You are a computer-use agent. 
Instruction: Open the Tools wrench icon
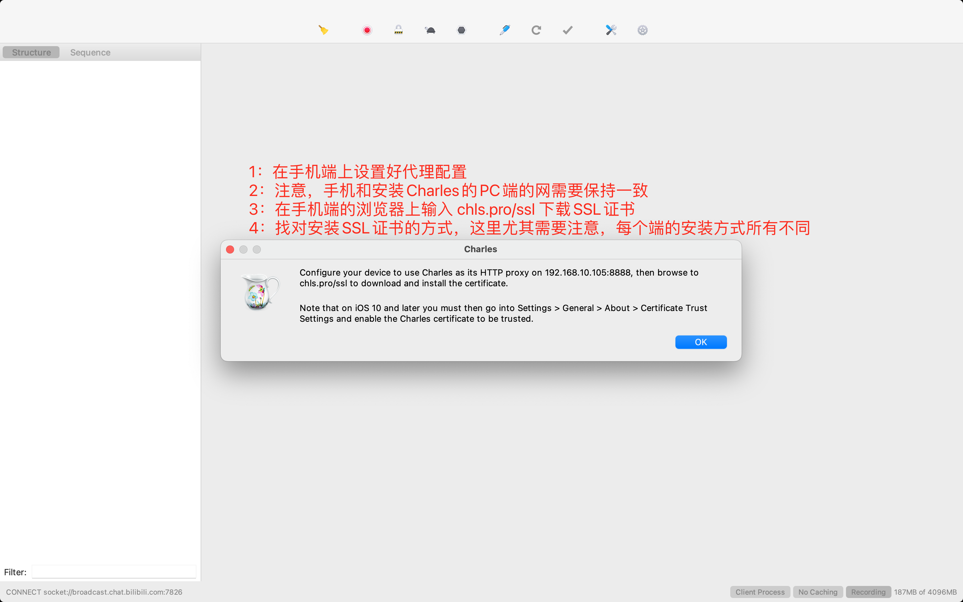point(611,30)
